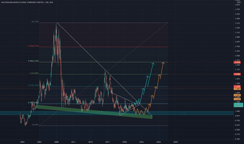
Task: Click the red 1.660 price tag
Action: [237, 86]
